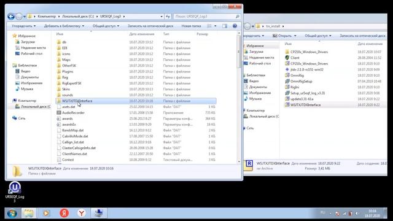Select the jtdx-2.1.0-rc151-win32 installer
This screenshot has height=221, width=393.
pyautogui.click(x=307, y=69)
